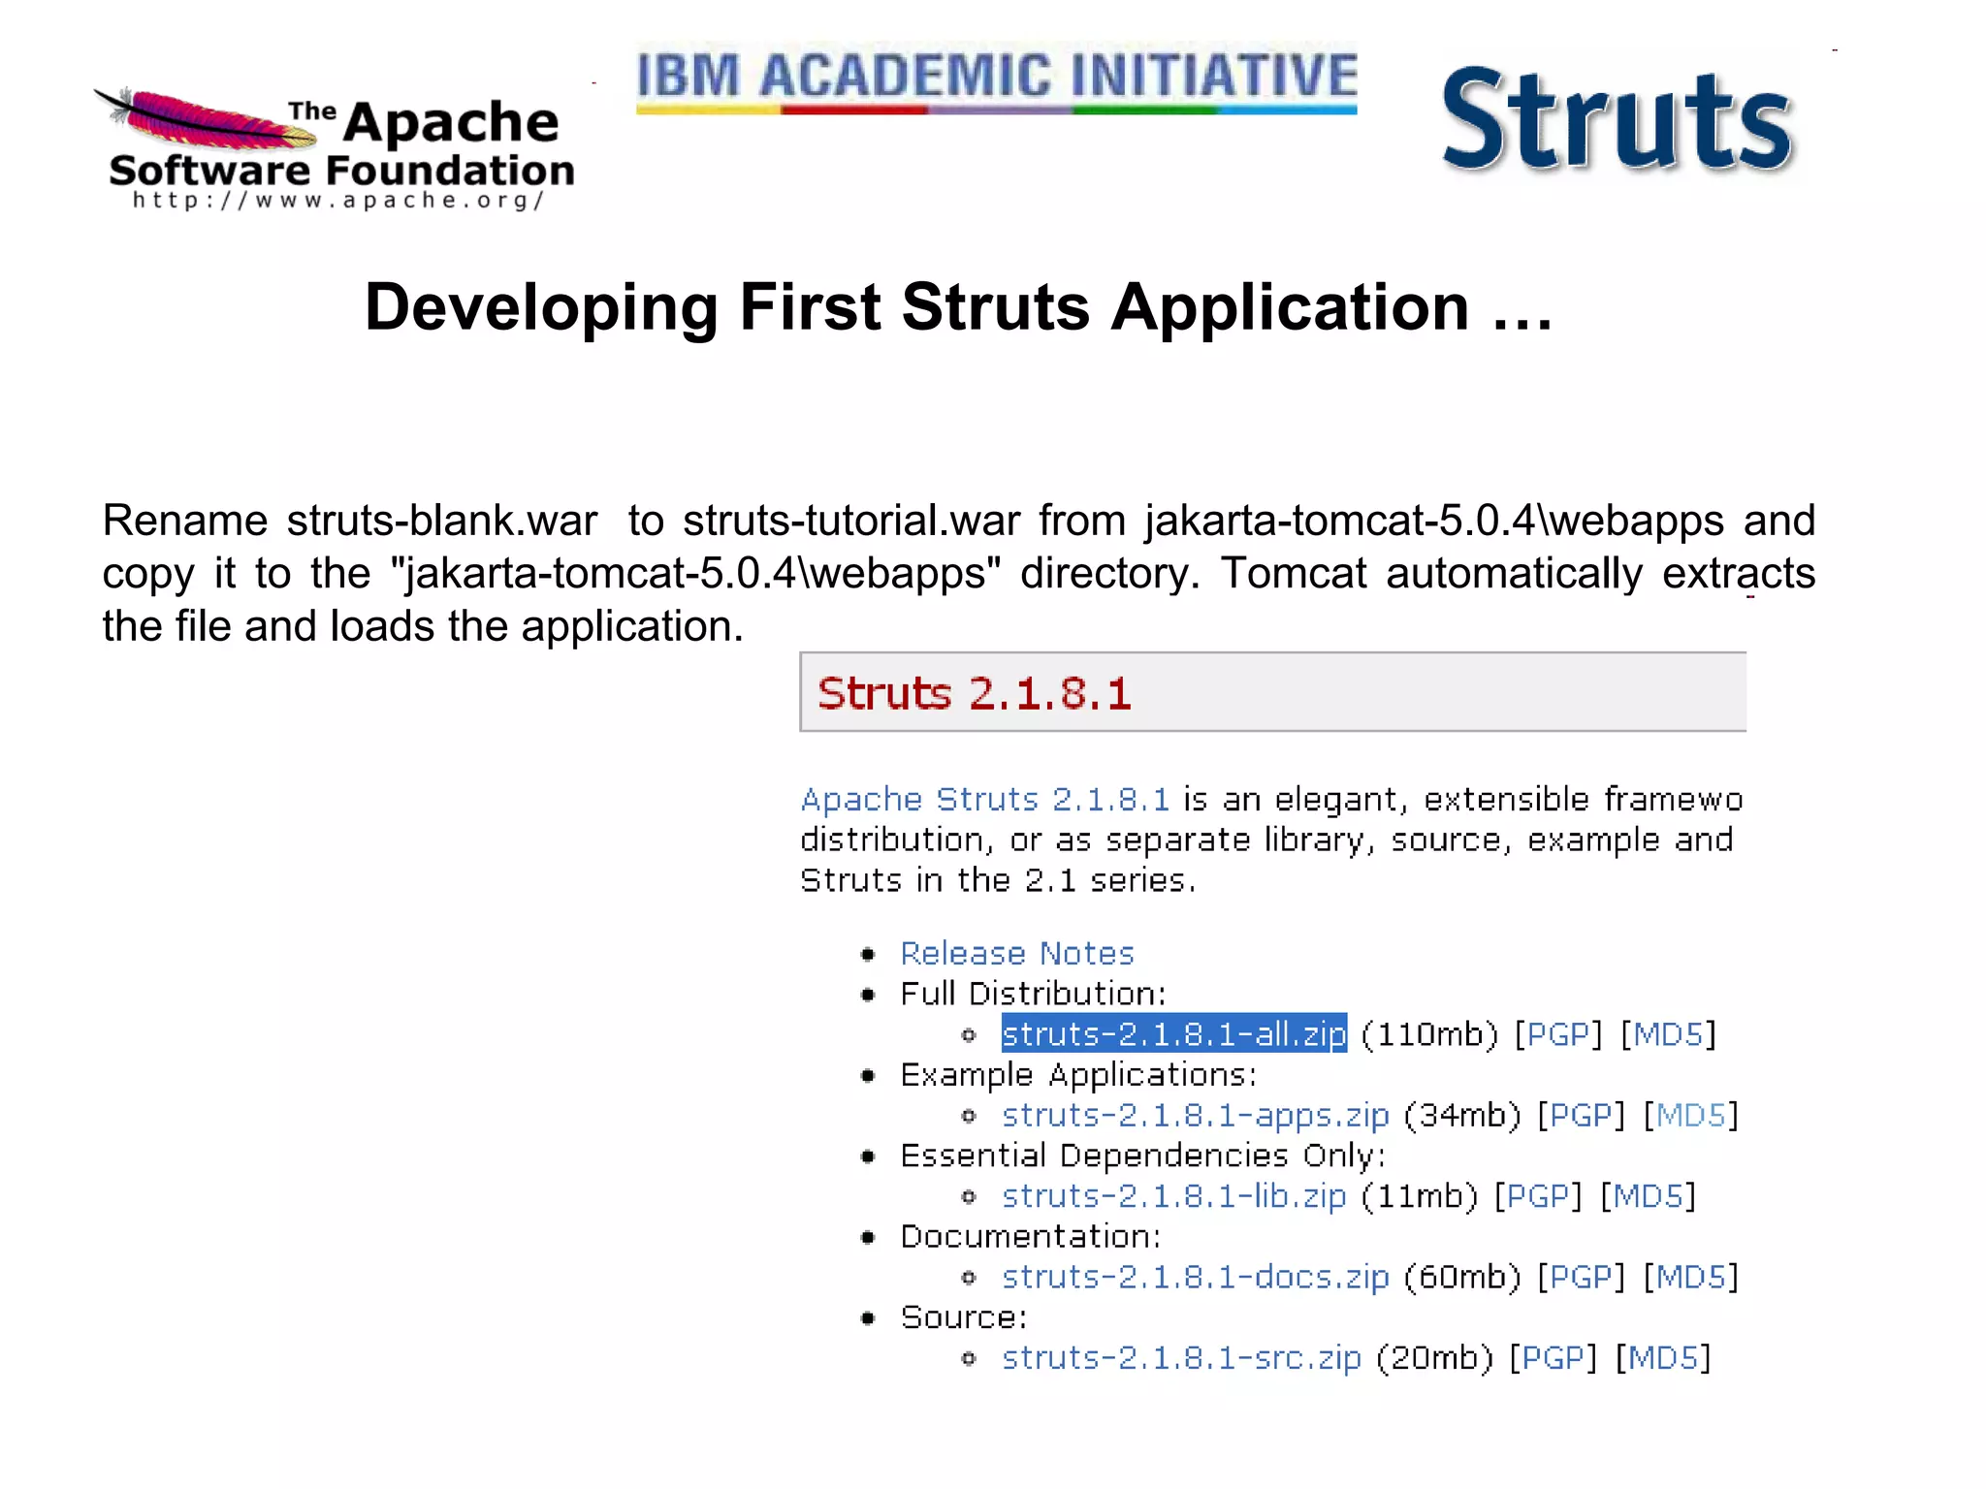This screenshot has width=1986, height=1489.
Task: Click the 'Essential Dependencies Only:' list item
Action: coord(1143,1156)
